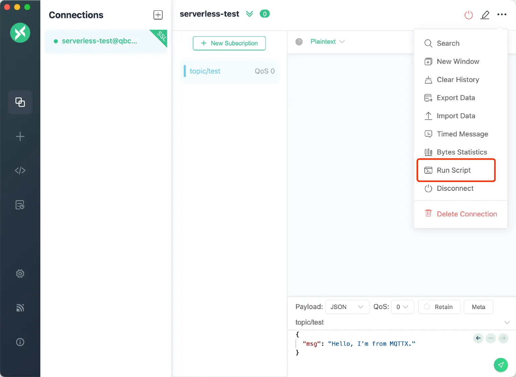The width and height of the screenshot is (516, 377).
Task: Open the feed icon in sidebar
Action: tap(20, 308)
